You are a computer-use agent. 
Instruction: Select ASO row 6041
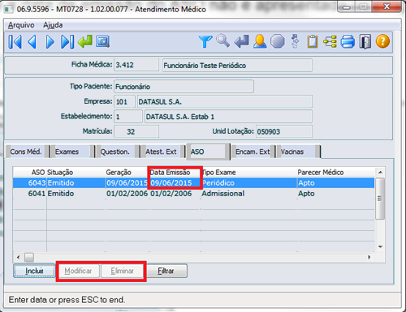(193, 194)
